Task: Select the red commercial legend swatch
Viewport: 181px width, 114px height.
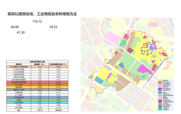Action: tap(160, 102)
